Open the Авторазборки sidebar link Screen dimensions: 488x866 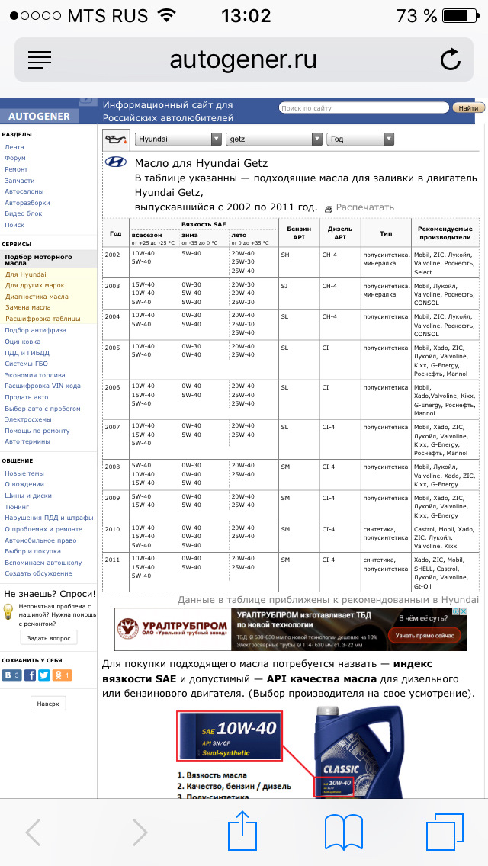tap(27, 203)
